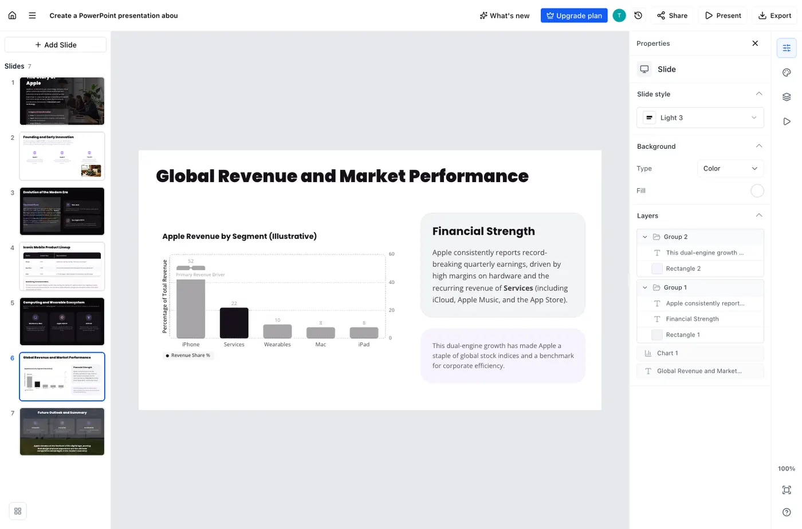Click the Services bar in chart

(x=234, y=323)
